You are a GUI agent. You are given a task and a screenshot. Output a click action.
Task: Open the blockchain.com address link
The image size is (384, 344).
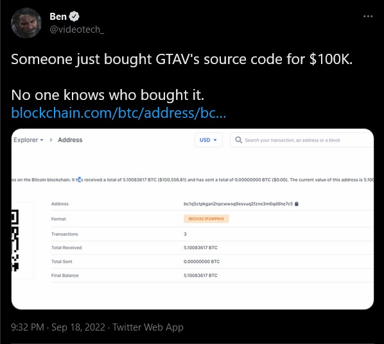tap(119, 113)
